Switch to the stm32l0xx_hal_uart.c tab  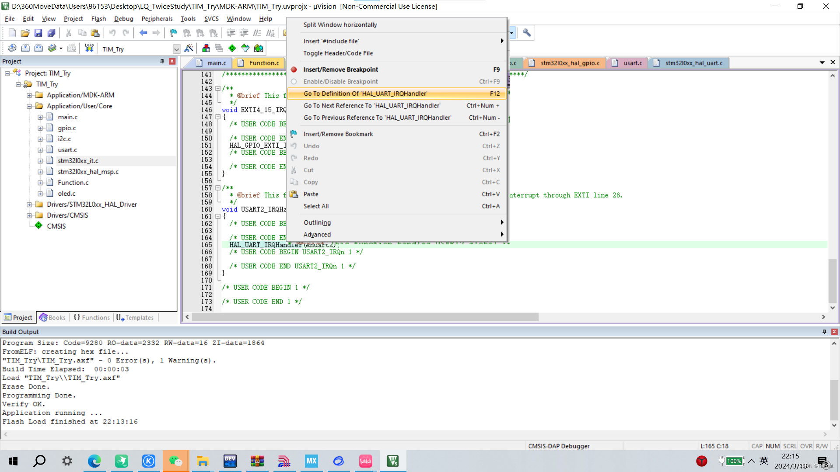point(689,63)
